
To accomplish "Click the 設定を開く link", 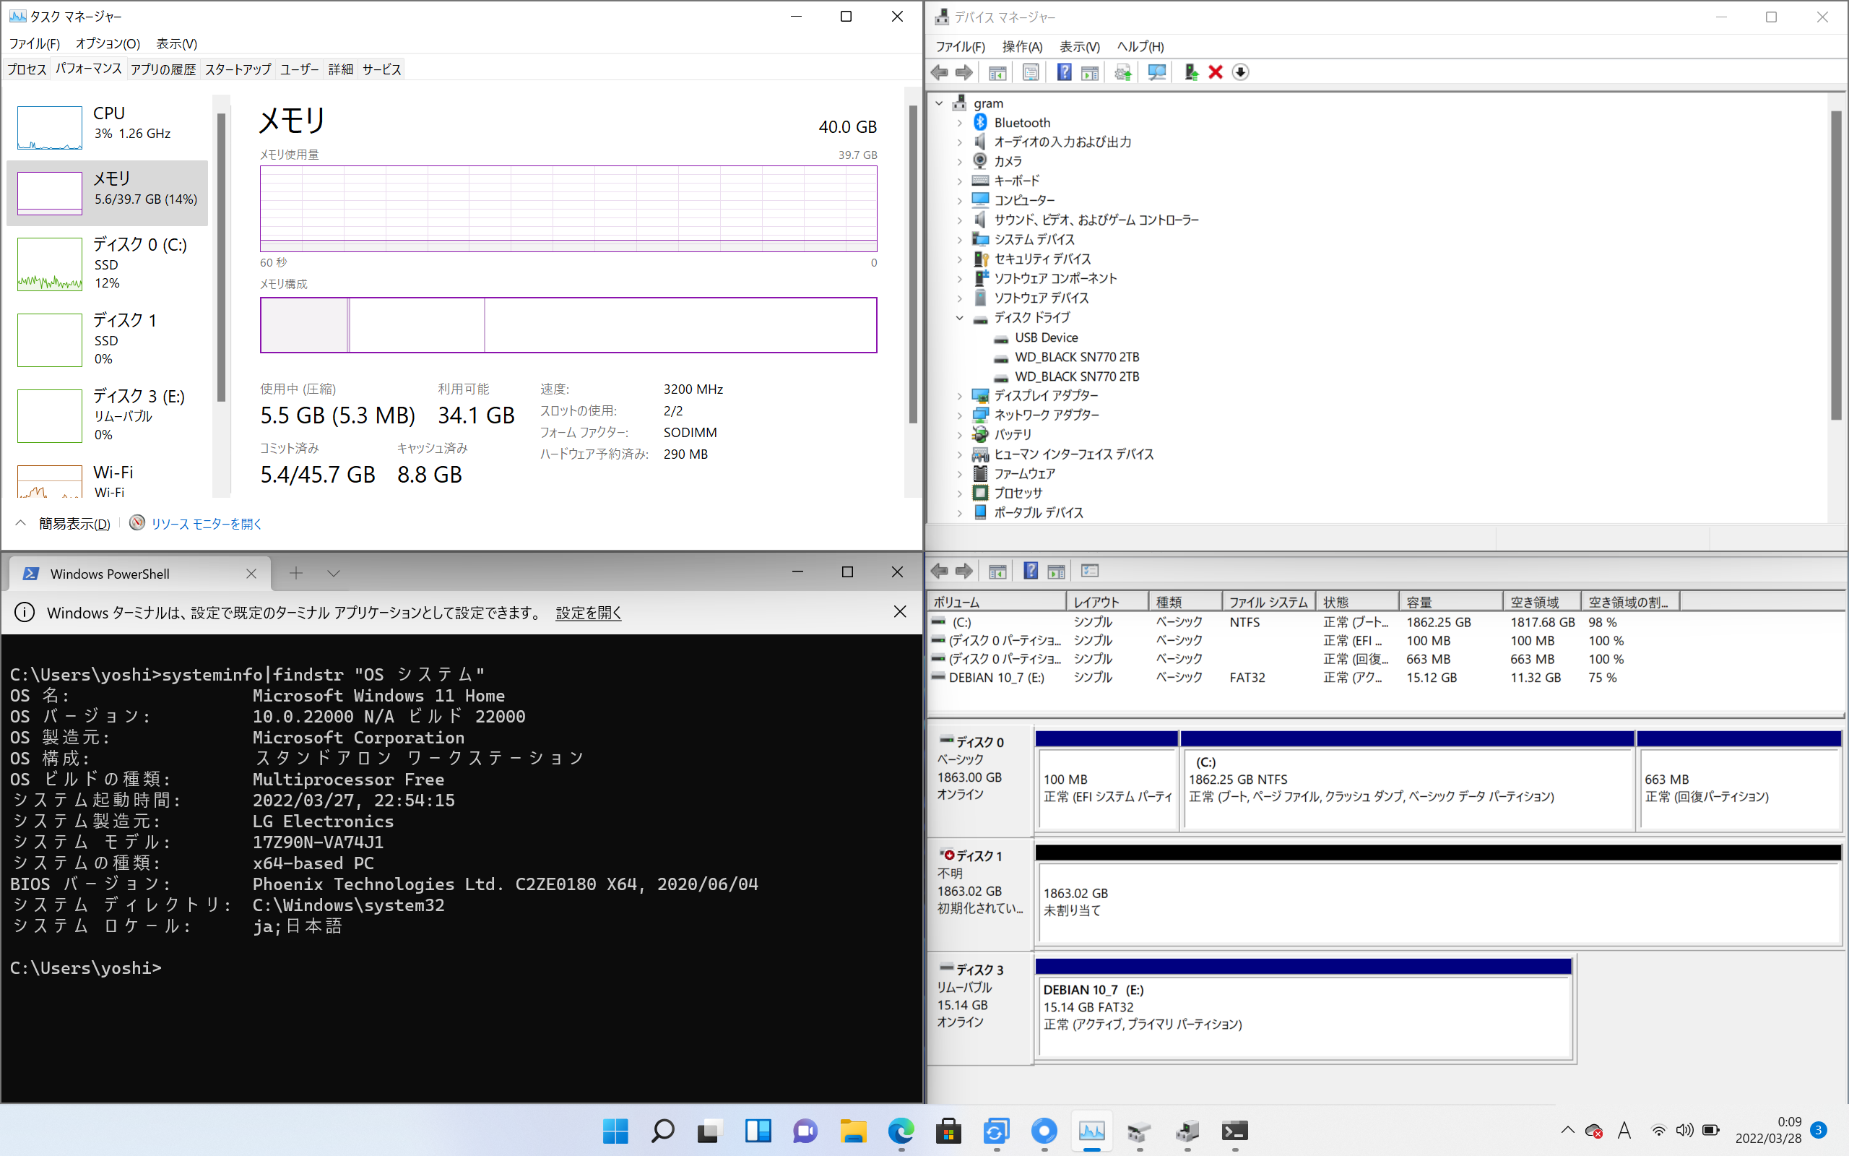I will 589,613.
